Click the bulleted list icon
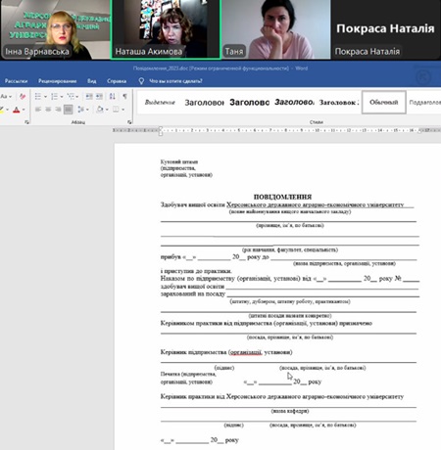The width and height of the screenshot is (441, 450). point(38,96)
